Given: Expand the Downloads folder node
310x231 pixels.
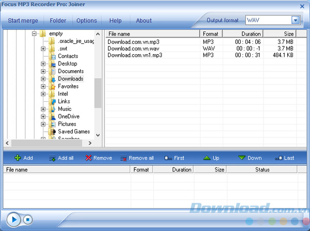Looking at the screenshot, I should tap(43, 79).
